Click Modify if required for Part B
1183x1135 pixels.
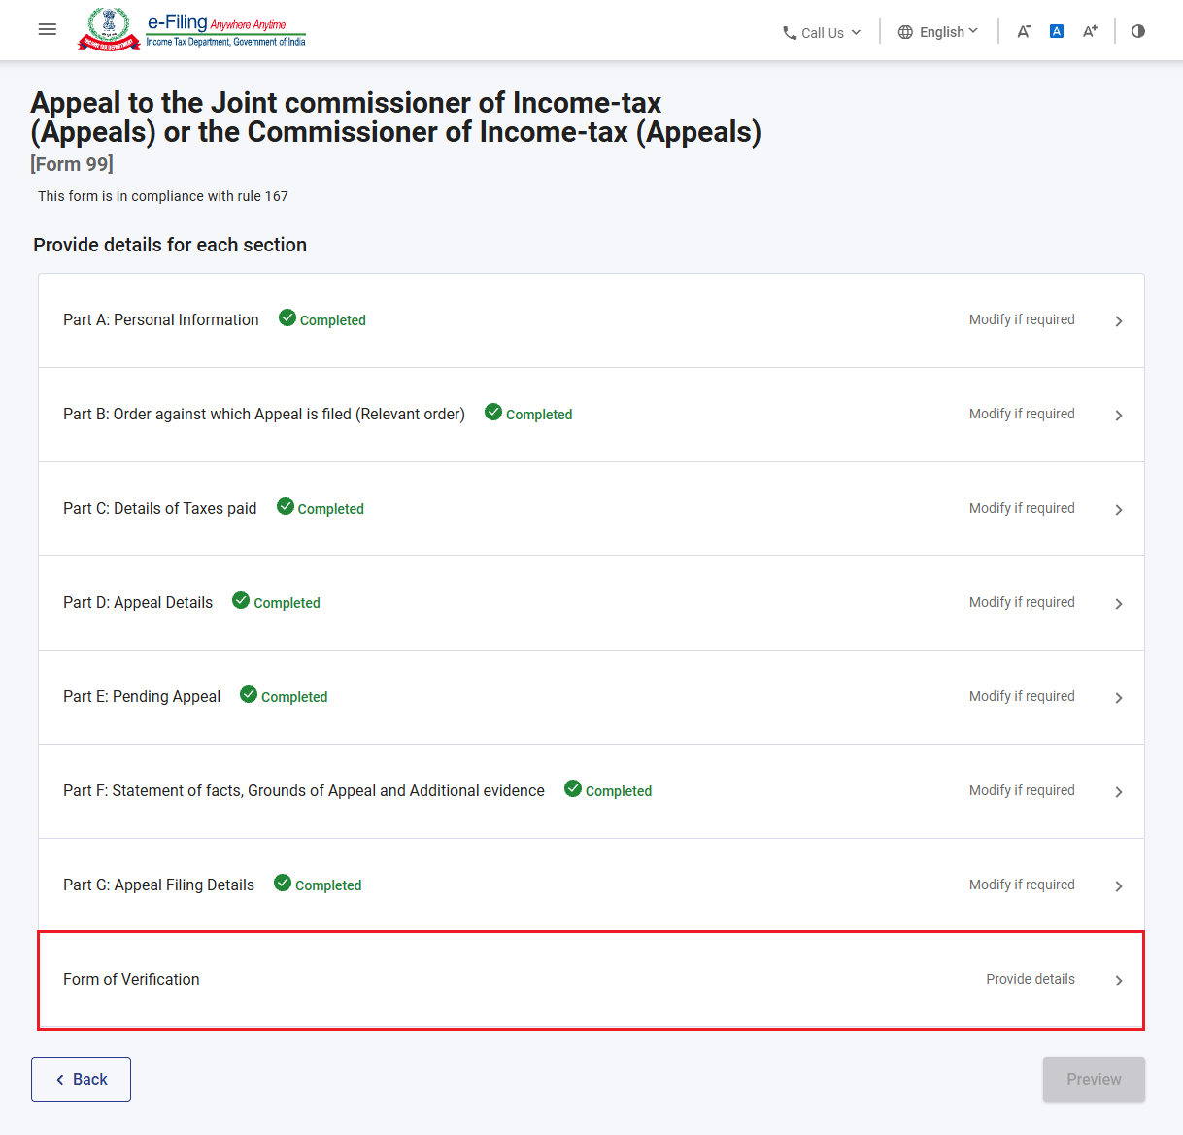click(1022, 414)
